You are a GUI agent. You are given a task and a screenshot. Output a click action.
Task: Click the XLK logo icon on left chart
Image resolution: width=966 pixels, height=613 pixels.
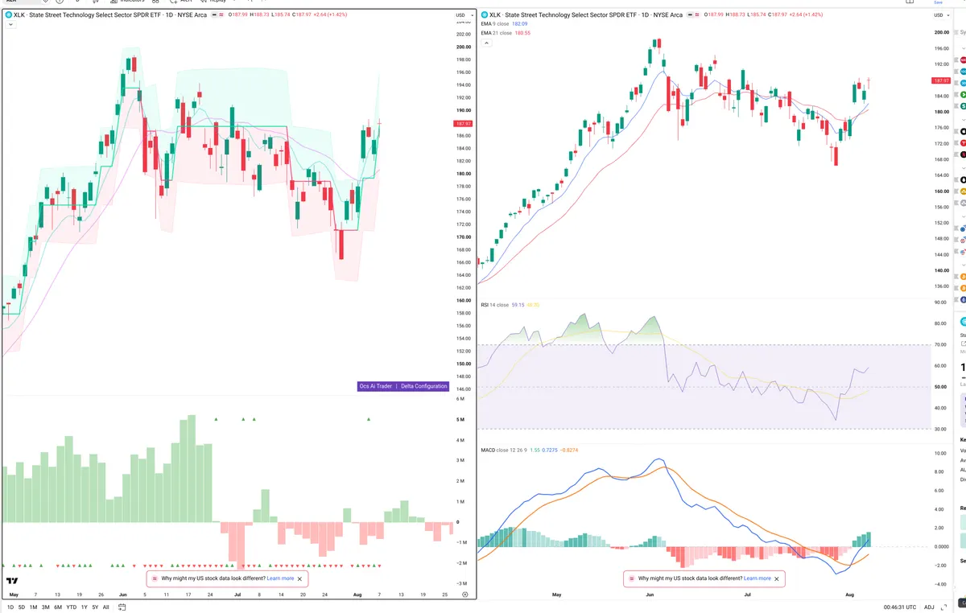click(9, 14)
